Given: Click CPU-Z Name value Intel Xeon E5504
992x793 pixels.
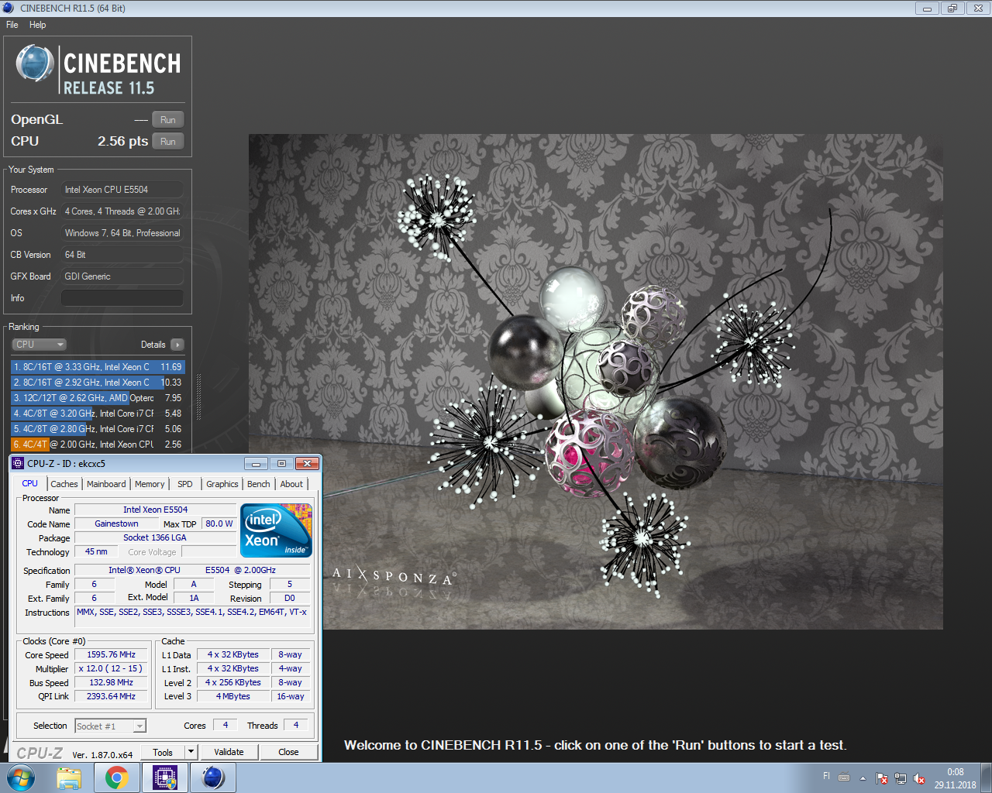Looking at the screenshot, I should coord(155,510).
